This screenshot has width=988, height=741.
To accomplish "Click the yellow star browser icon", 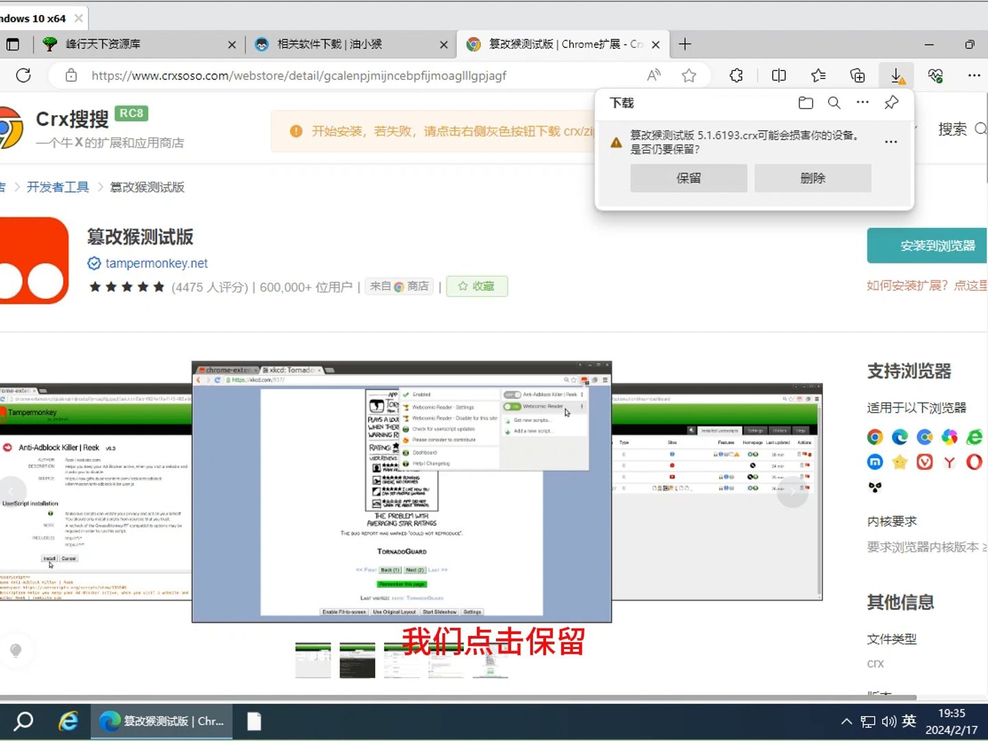I will [x=899, y=462].
